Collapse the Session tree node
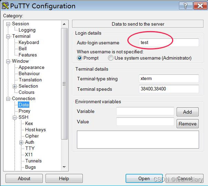The width and height of the screenshot is (208, 186). (8, 24)
